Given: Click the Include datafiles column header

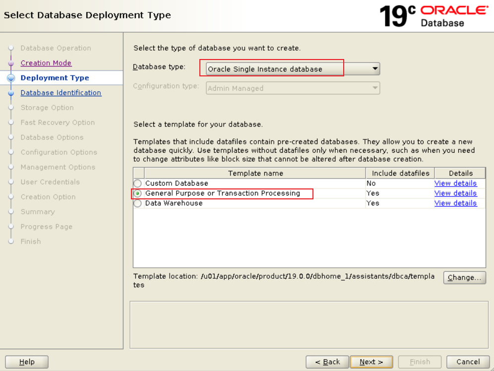Looking at the screenshot, I should pos(400,173).
